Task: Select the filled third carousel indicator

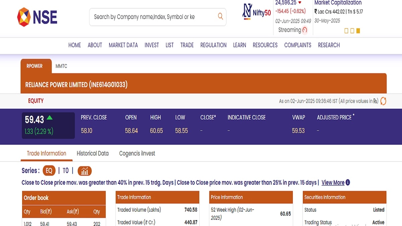Action: pyautogui.click(x=358, y=31)
